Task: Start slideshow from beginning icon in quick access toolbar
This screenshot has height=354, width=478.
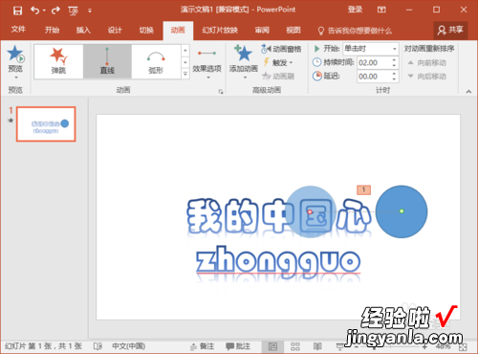Action: 74,11
